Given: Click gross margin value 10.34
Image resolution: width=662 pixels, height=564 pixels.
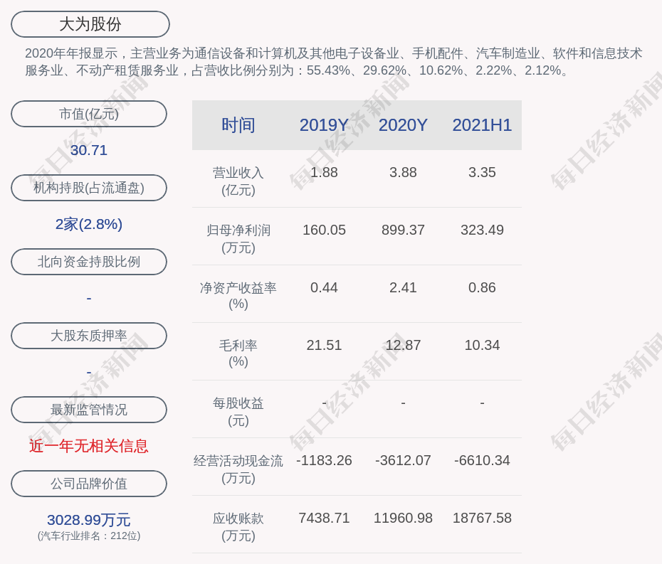Looking at the screenshot, I should click(x=482, y=345).
